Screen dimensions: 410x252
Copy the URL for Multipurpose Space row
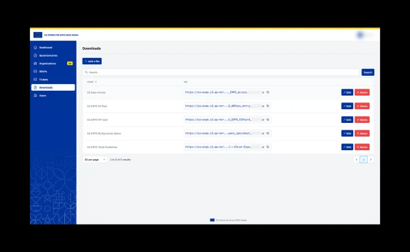pos(268,133)
